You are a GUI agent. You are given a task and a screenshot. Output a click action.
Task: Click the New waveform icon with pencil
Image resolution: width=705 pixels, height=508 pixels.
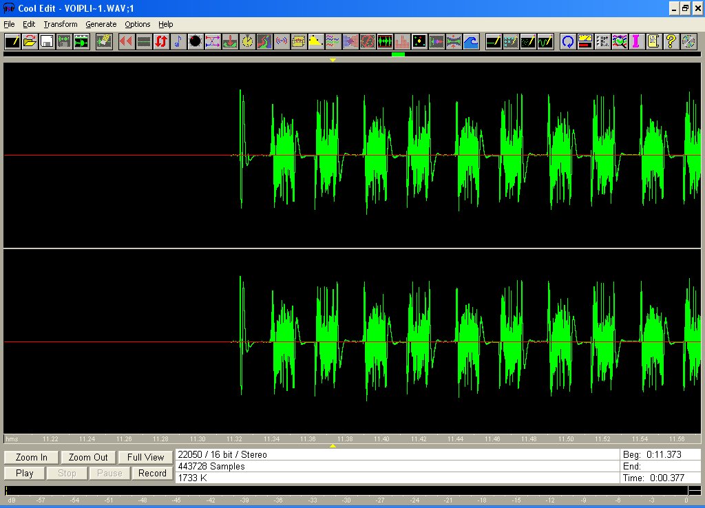click(x=12, y=42)
